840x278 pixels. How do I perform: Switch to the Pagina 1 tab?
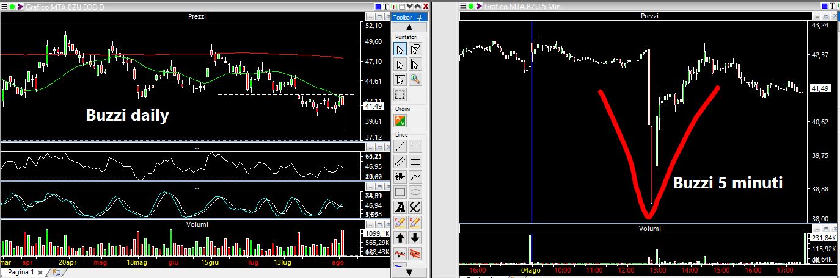click(21, 272)
